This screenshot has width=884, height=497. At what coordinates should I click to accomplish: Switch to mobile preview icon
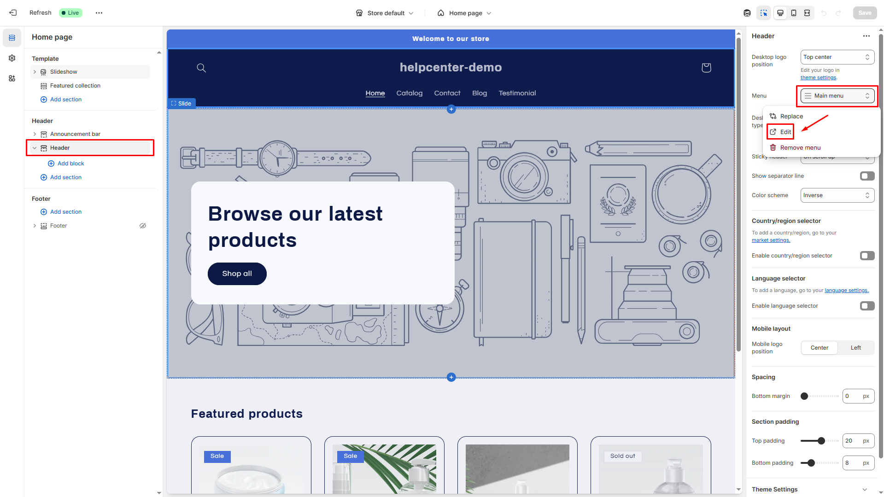coord(794,13)
